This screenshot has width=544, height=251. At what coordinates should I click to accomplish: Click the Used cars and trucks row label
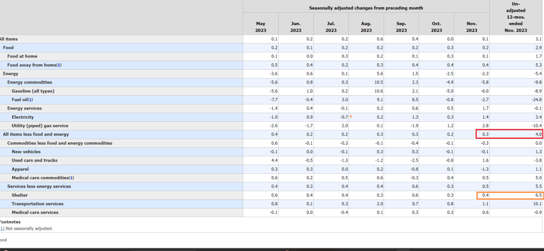[x=35, y=160]
